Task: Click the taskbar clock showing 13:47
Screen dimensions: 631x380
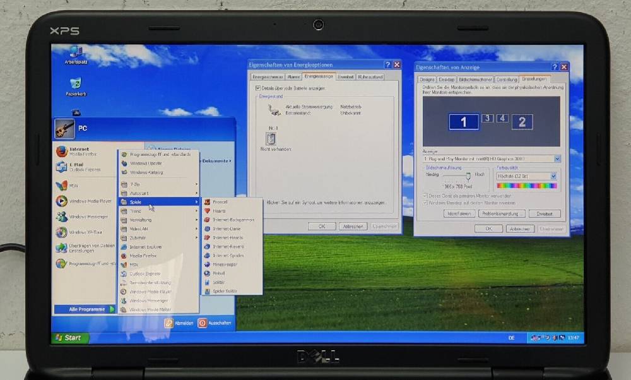Action: pos(574,338)
